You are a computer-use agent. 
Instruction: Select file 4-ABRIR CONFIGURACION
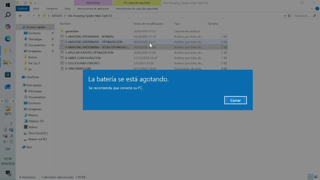pyautogui.click(x=83, y=58)
